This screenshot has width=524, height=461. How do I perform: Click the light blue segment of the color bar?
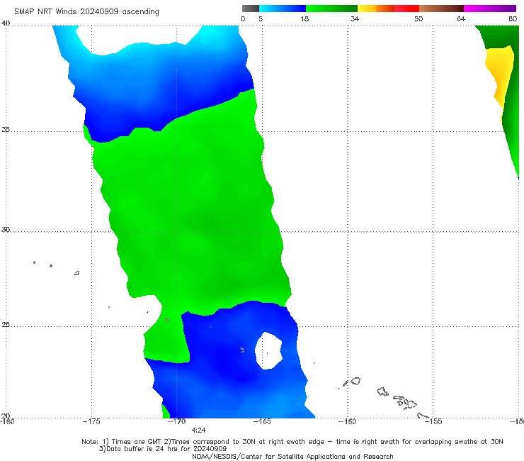tap(283, 9)
